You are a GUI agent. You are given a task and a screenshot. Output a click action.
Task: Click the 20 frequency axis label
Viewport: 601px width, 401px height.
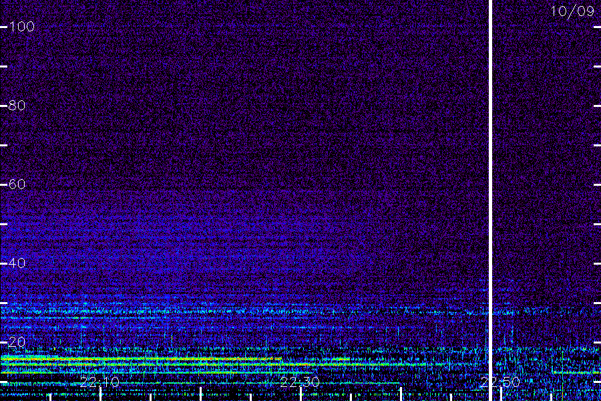point(17,342)
